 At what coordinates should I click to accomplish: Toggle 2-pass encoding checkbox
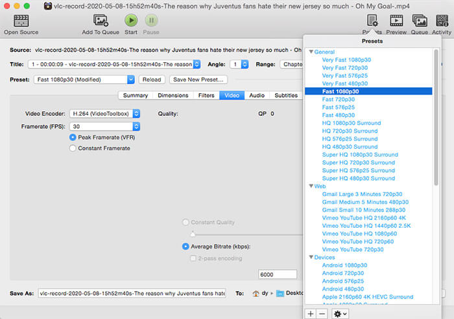(x=193, y=258)
